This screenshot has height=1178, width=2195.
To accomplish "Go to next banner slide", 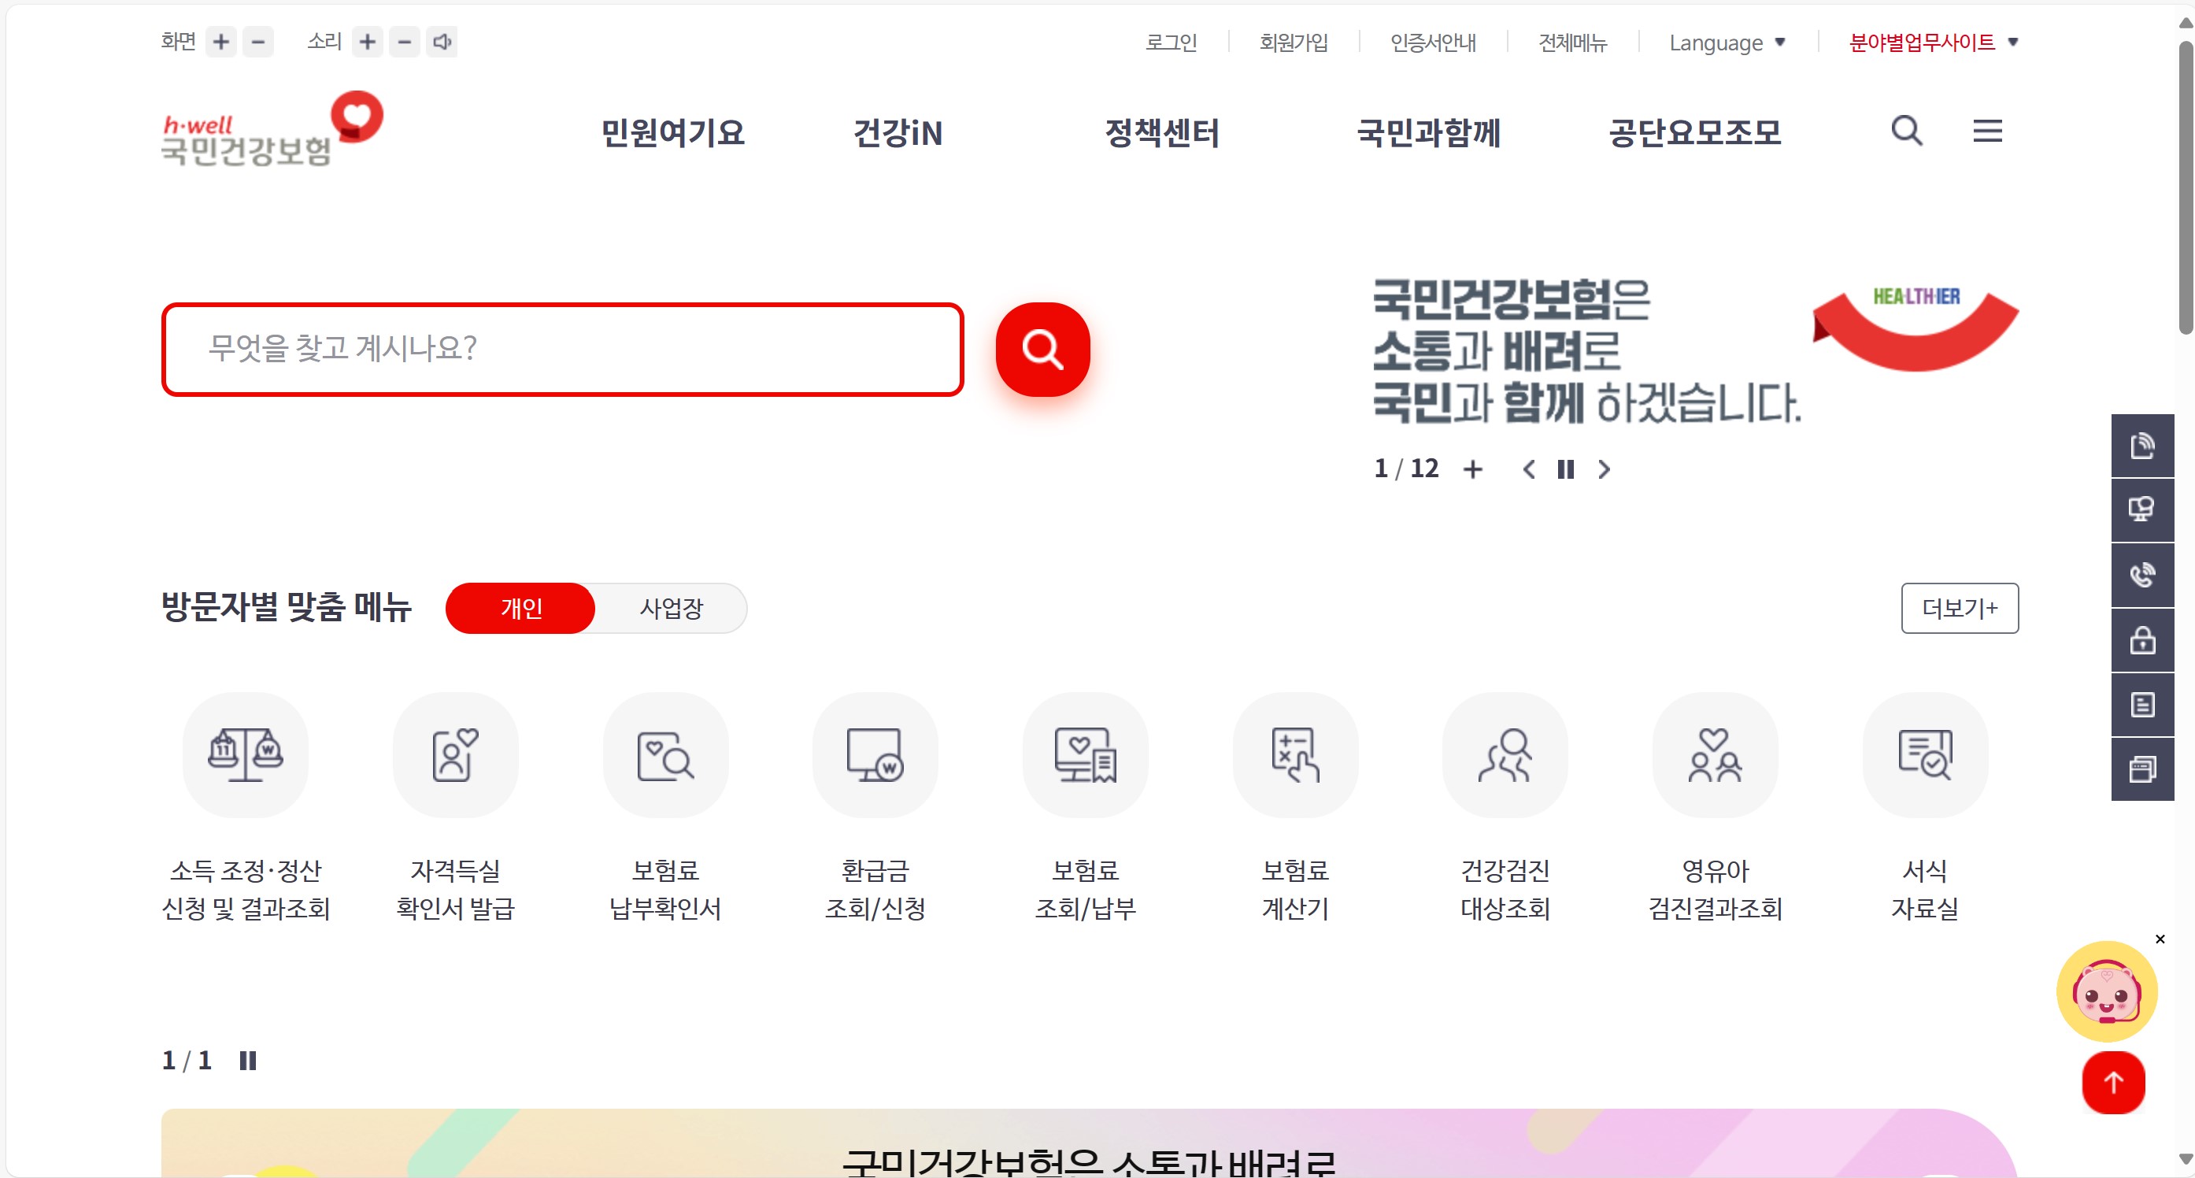I will 1604,469.
